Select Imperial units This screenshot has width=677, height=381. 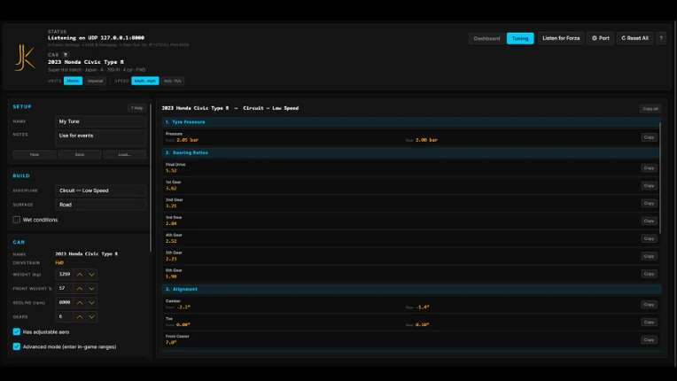(95, 81)
